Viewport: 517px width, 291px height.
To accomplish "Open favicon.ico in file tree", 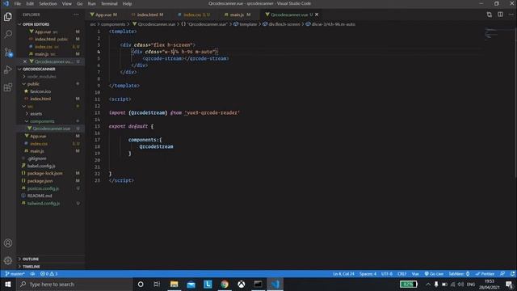I will click(x=40, y=91).
